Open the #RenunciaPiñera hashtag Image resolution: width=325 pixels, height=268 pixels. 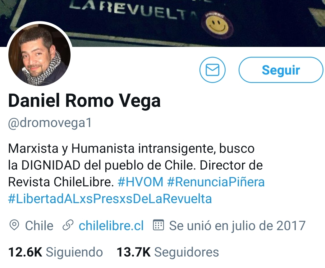[216, 182]
